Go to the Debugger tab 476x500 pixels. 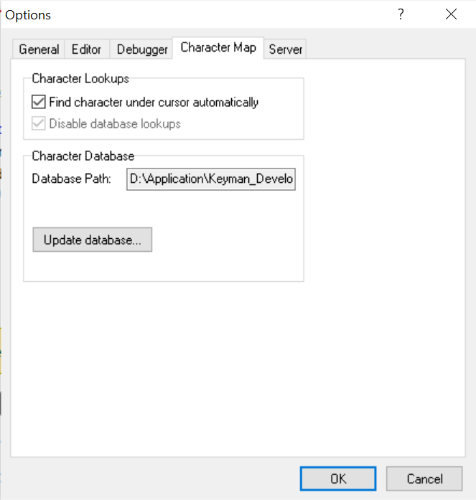coord(142,49)
